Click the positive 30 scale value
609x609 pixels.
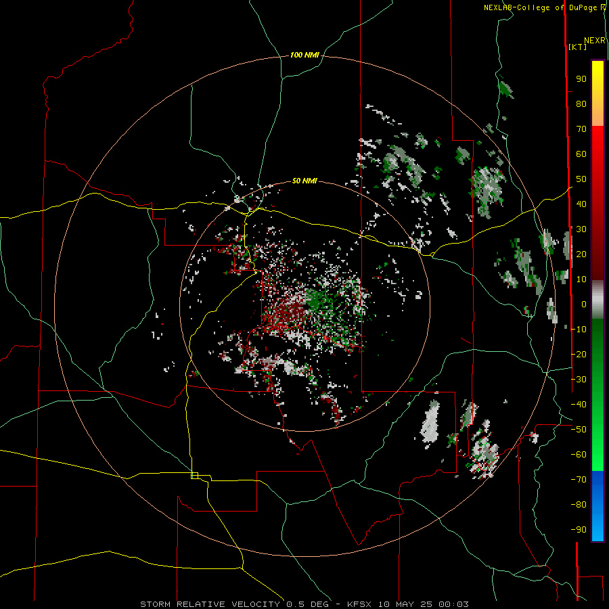[581, 229]
